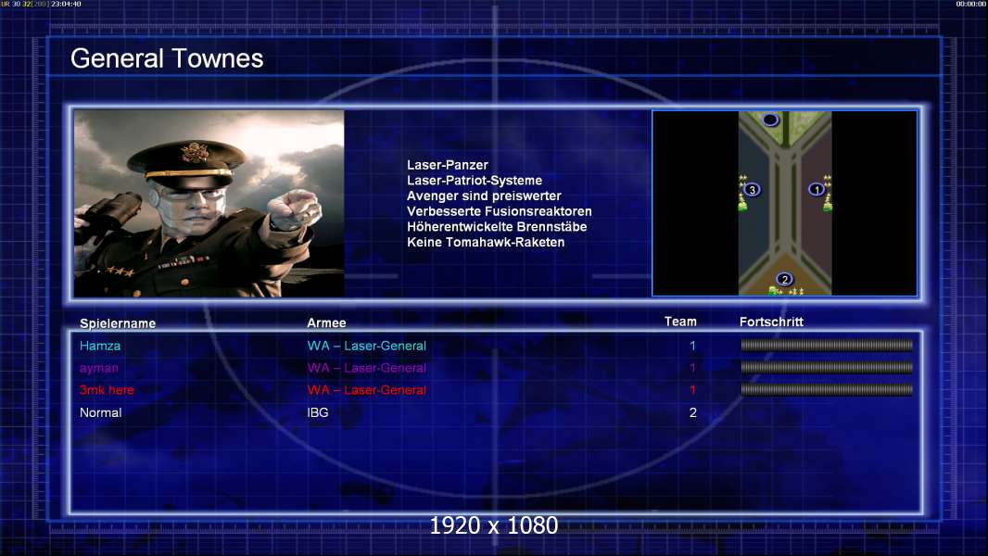Viewport: 988px width, 556px height.
Task: Click start position marker 1 on minimap
Action: pos(817,190)
